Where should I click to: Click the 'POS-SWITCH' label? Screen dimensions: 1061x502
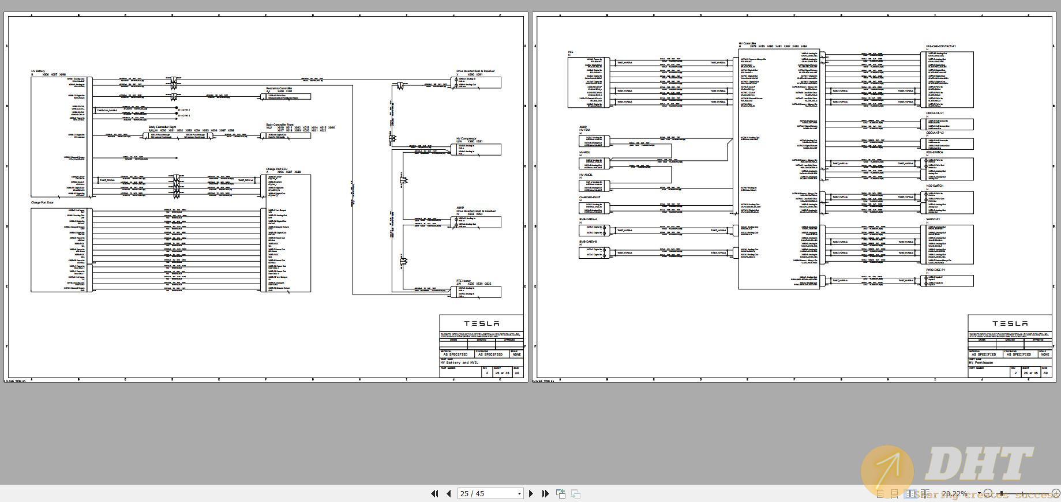coord(935,152)
